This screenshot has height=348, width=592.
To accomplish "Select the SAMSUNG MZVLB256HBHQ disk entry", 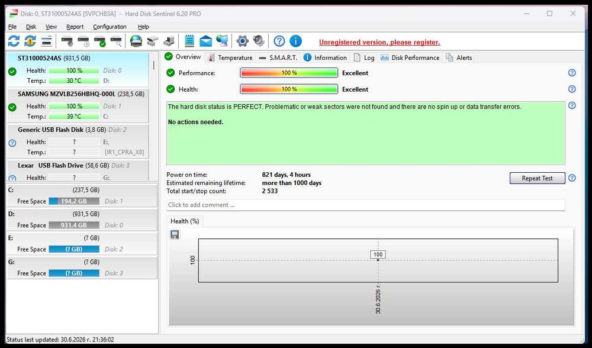I will pos(78,105).
